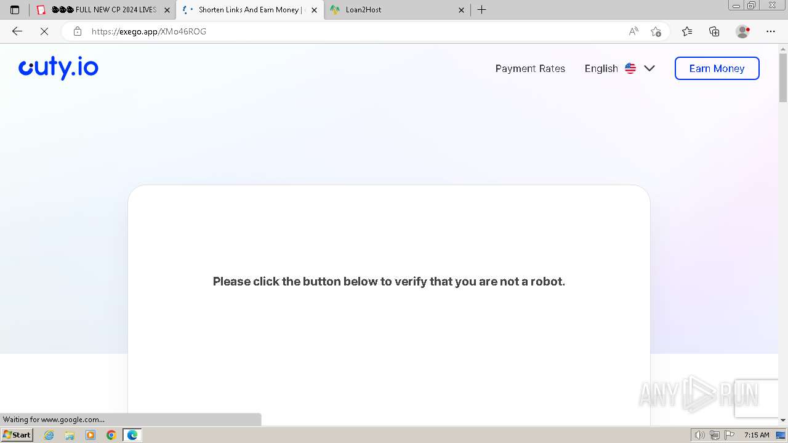Switch to FULL NEW CP 2024 LIVES tab
This screenshot has width=788, height=443.
point(103,10)
